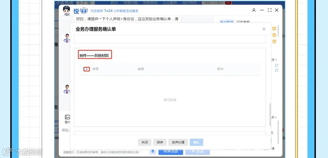328x158 pixels.
Task: Open the user profile icon in chat header
Action: point(254,10)
